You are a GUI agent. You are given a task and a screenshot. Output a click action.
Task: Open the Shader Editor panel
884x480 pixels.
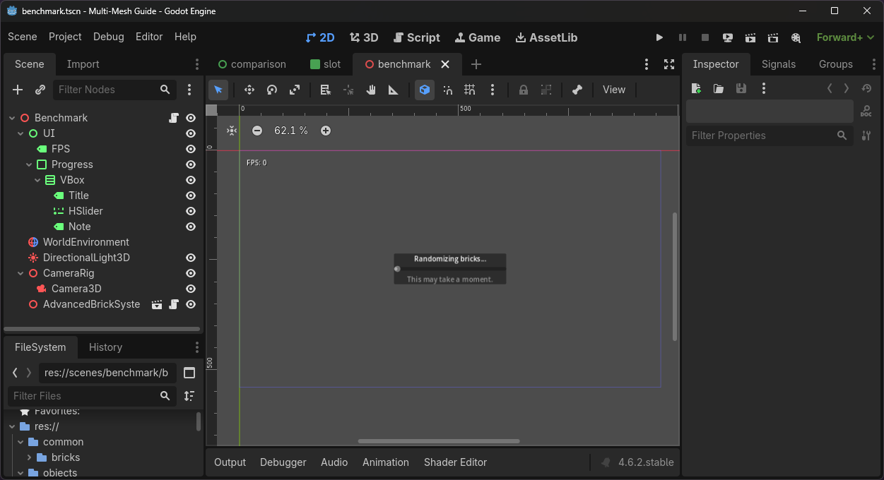pyautogui.click(x=455, y=462)
